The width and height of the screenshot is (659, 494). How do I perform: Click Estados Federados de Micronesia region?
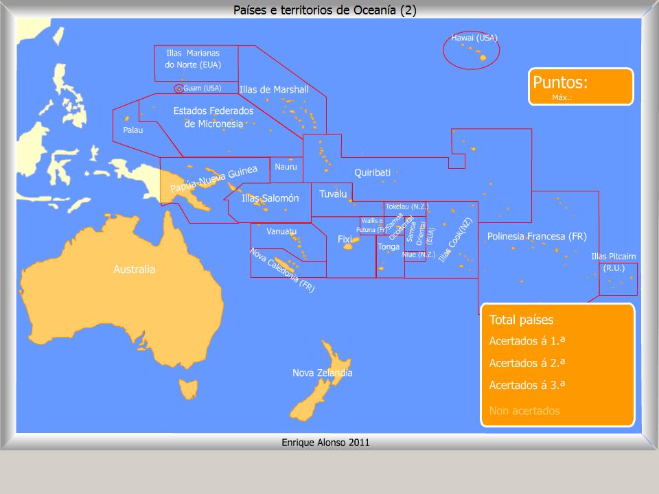coord(213,117)
